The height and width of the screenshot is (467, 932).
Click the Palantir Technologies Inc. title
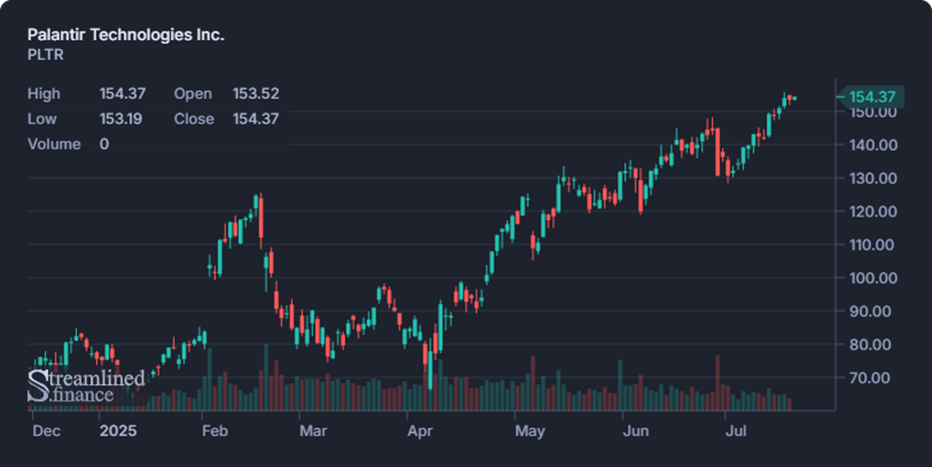[126, 35]
